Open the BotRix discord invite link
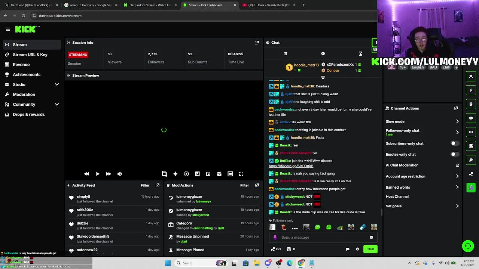 coord(291,166)
